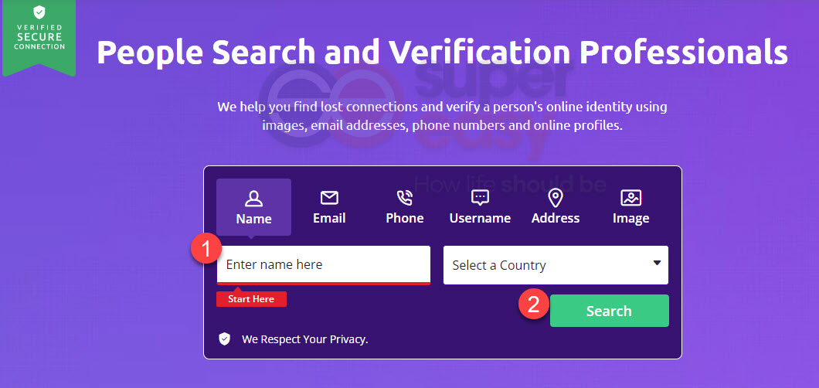Click the envelope icon above Email

pyautogui.click(x=329, y=198)
